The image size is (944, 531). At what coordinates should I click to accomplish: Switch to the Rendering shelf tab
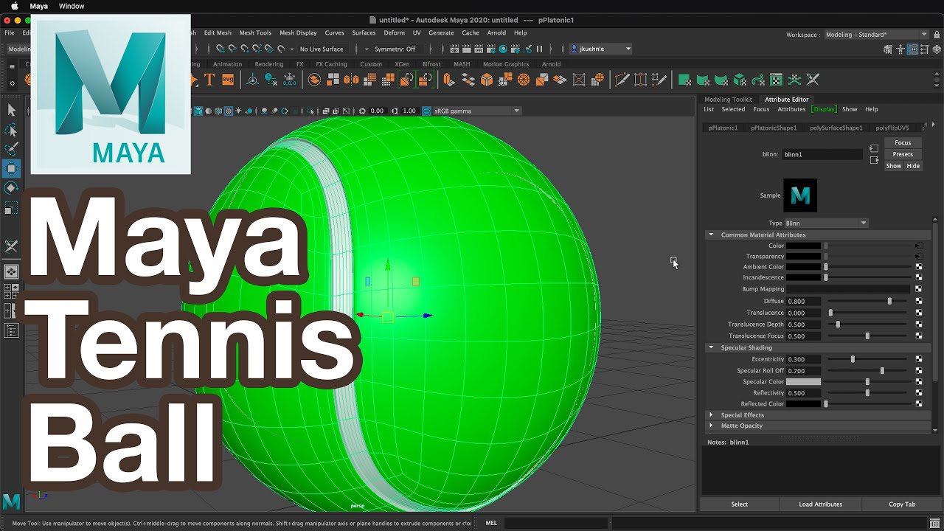268,64
